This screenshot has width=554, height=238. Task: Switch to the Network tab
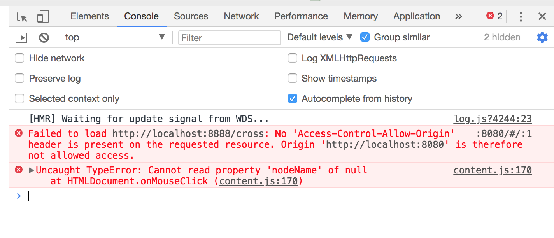241,16
